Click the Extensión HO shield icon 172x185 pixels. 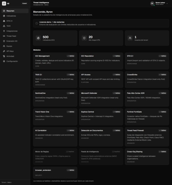(4, 41)
